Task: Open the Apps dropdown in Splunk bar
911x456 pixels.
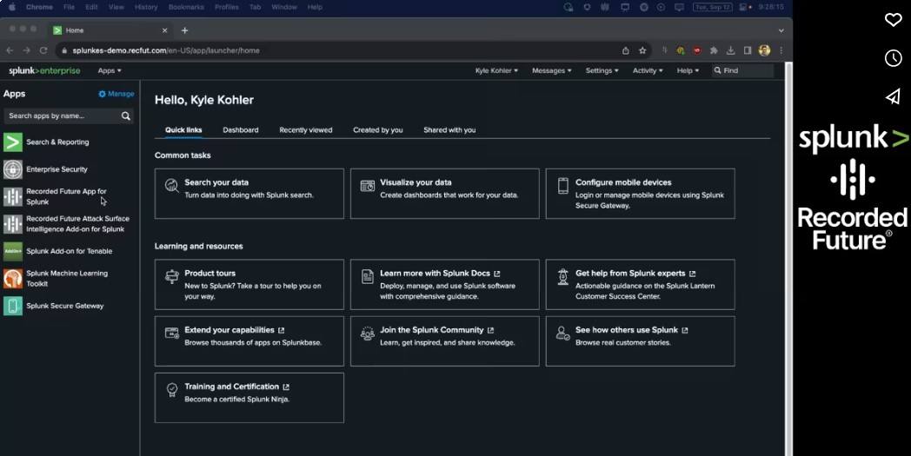Action: click(110, 71)
